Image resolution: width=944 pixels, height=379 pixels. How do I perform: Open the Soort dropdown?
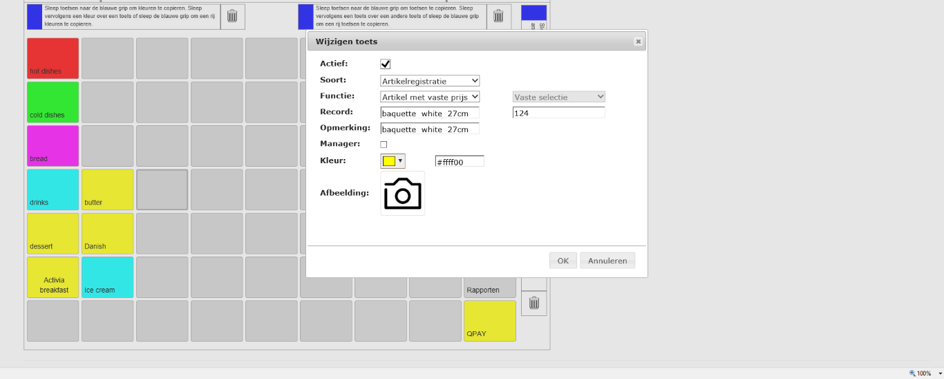pyautogui.click(x=430, y=81)
